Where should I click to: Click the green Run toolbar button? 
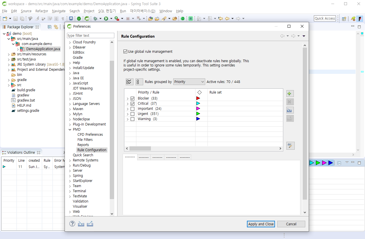tap(106, 19)
